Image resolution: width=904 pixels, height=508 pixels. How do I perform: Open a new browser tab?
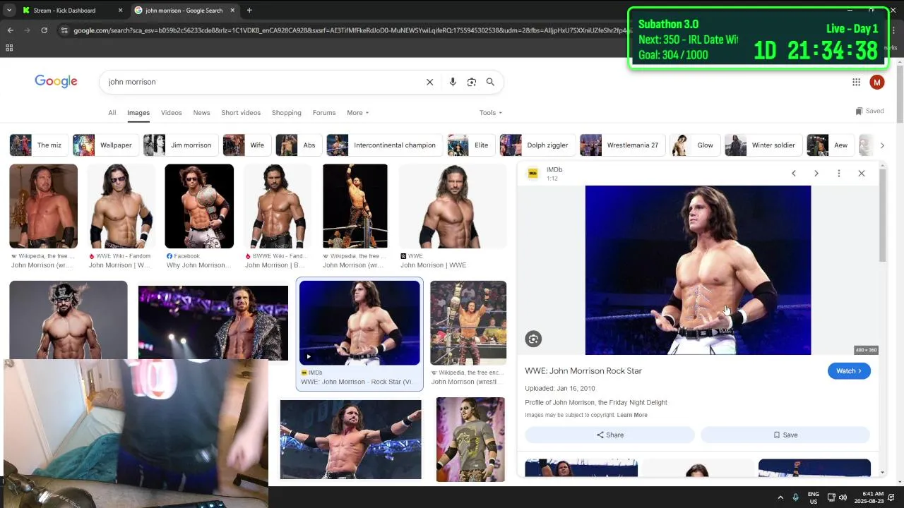click(x=249, y=11)
